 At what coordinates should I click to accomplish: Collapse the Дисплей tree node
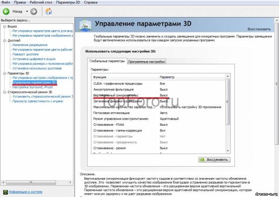tap(5, 41)
